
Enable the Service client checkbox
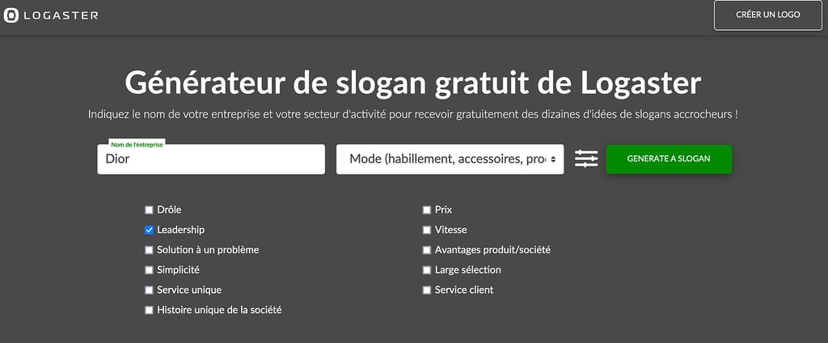[427, 290]
